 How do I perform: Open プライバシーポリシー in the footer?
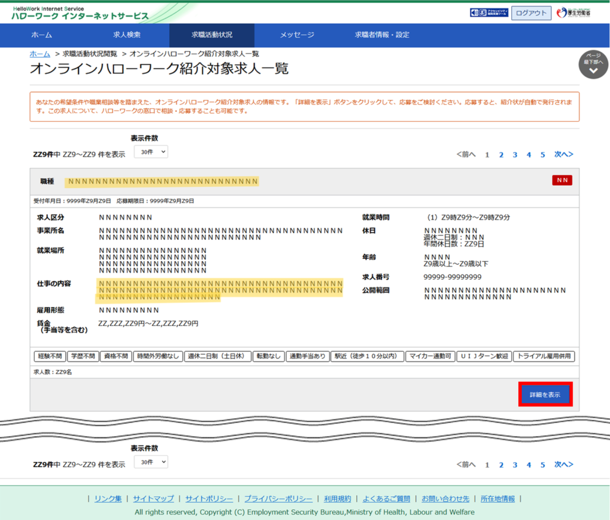[x=278, y=499]
